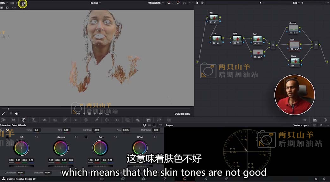330x182 pixels.
Task: Toggle the highlight mode button in viewer
Action: coord(23,3)
